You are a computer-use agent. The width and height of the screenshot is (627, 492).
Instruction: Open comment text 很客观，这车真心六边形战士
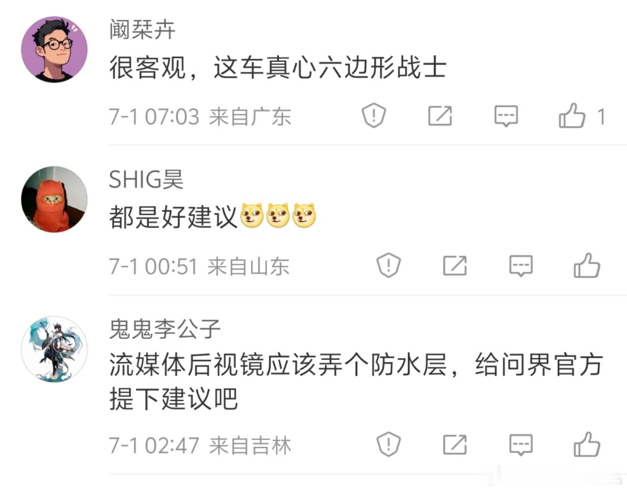(278, 67)
